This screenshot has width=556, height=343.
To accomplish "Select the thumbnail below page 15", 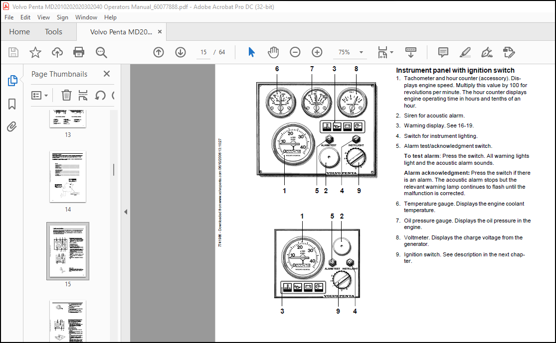I will 68,321.
